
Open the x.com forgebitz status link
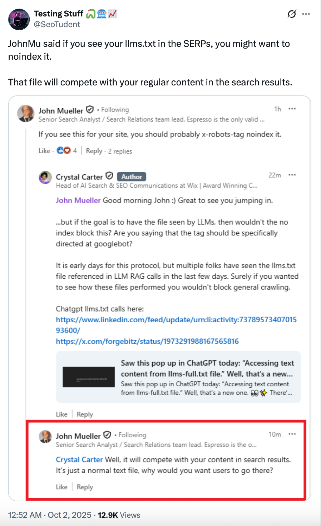[147, 341]
